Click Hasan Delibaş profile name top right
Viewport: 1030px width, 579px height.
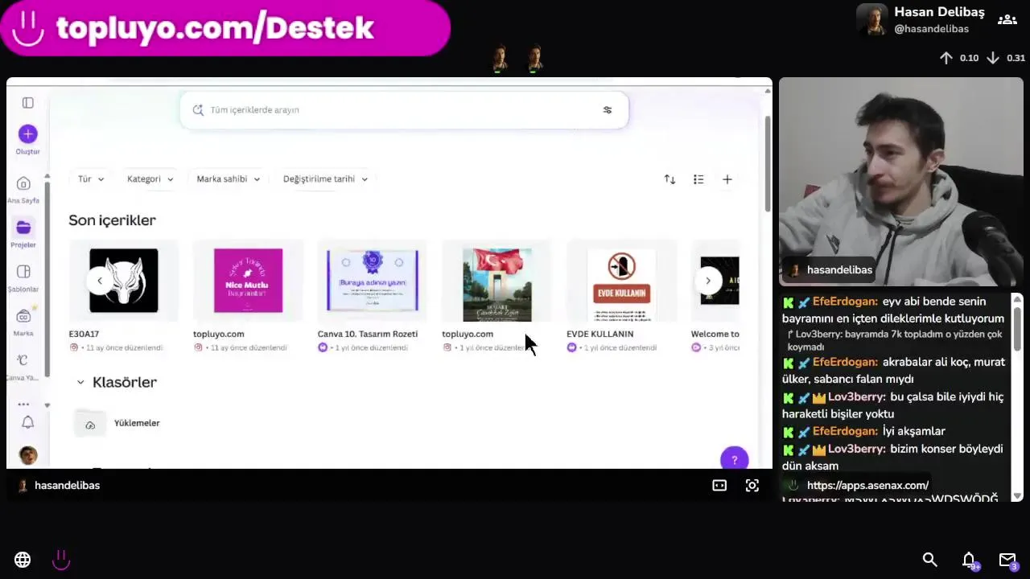939,12
